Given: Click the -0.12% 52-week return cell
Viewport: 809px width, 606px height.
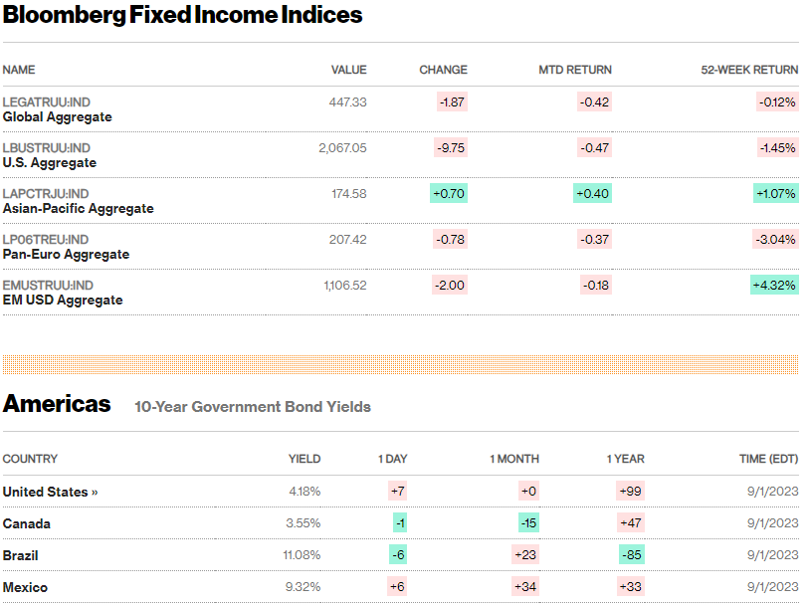Looking at the screenshot, I should tap(777, 102).
